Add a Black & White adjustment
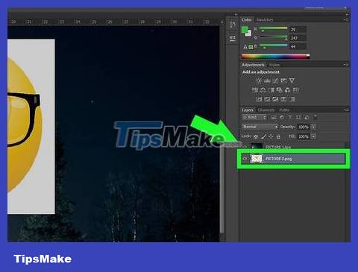This screenshot has width=358, height=272. pos(271,90)
